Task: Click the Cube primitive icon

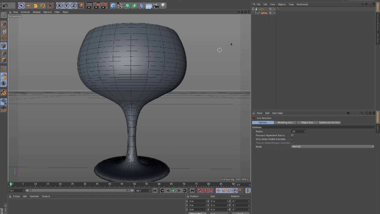Action: tap(113, 5)
